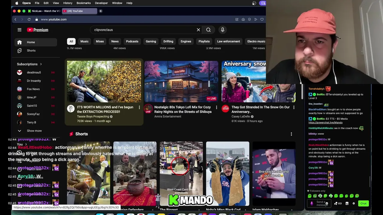Open the EXTRACTION PROCESS video thumbnail

click(104, 82)
